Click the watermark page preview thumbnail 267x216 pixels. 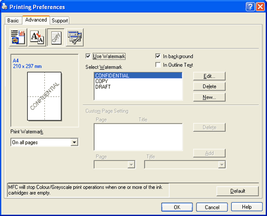click(44, 96)
